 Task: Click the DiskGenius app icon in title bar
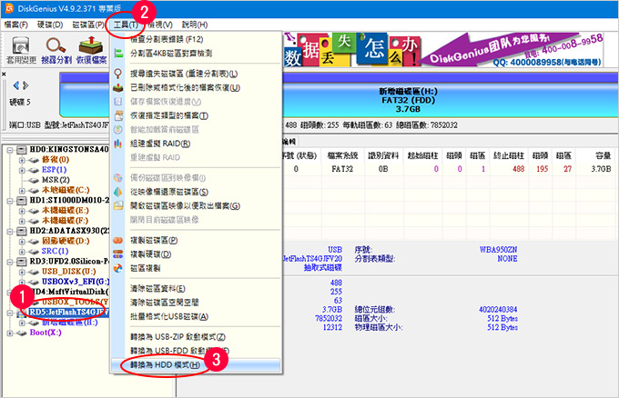click(9, 8)
